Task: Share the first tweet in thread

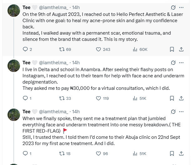Action: coord(181,49)
